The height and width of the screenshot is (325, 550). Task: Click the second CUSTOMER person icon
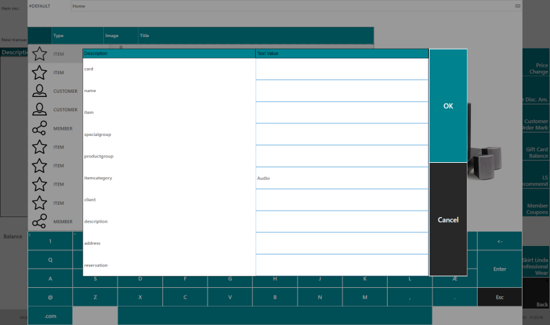coord(40,109)
